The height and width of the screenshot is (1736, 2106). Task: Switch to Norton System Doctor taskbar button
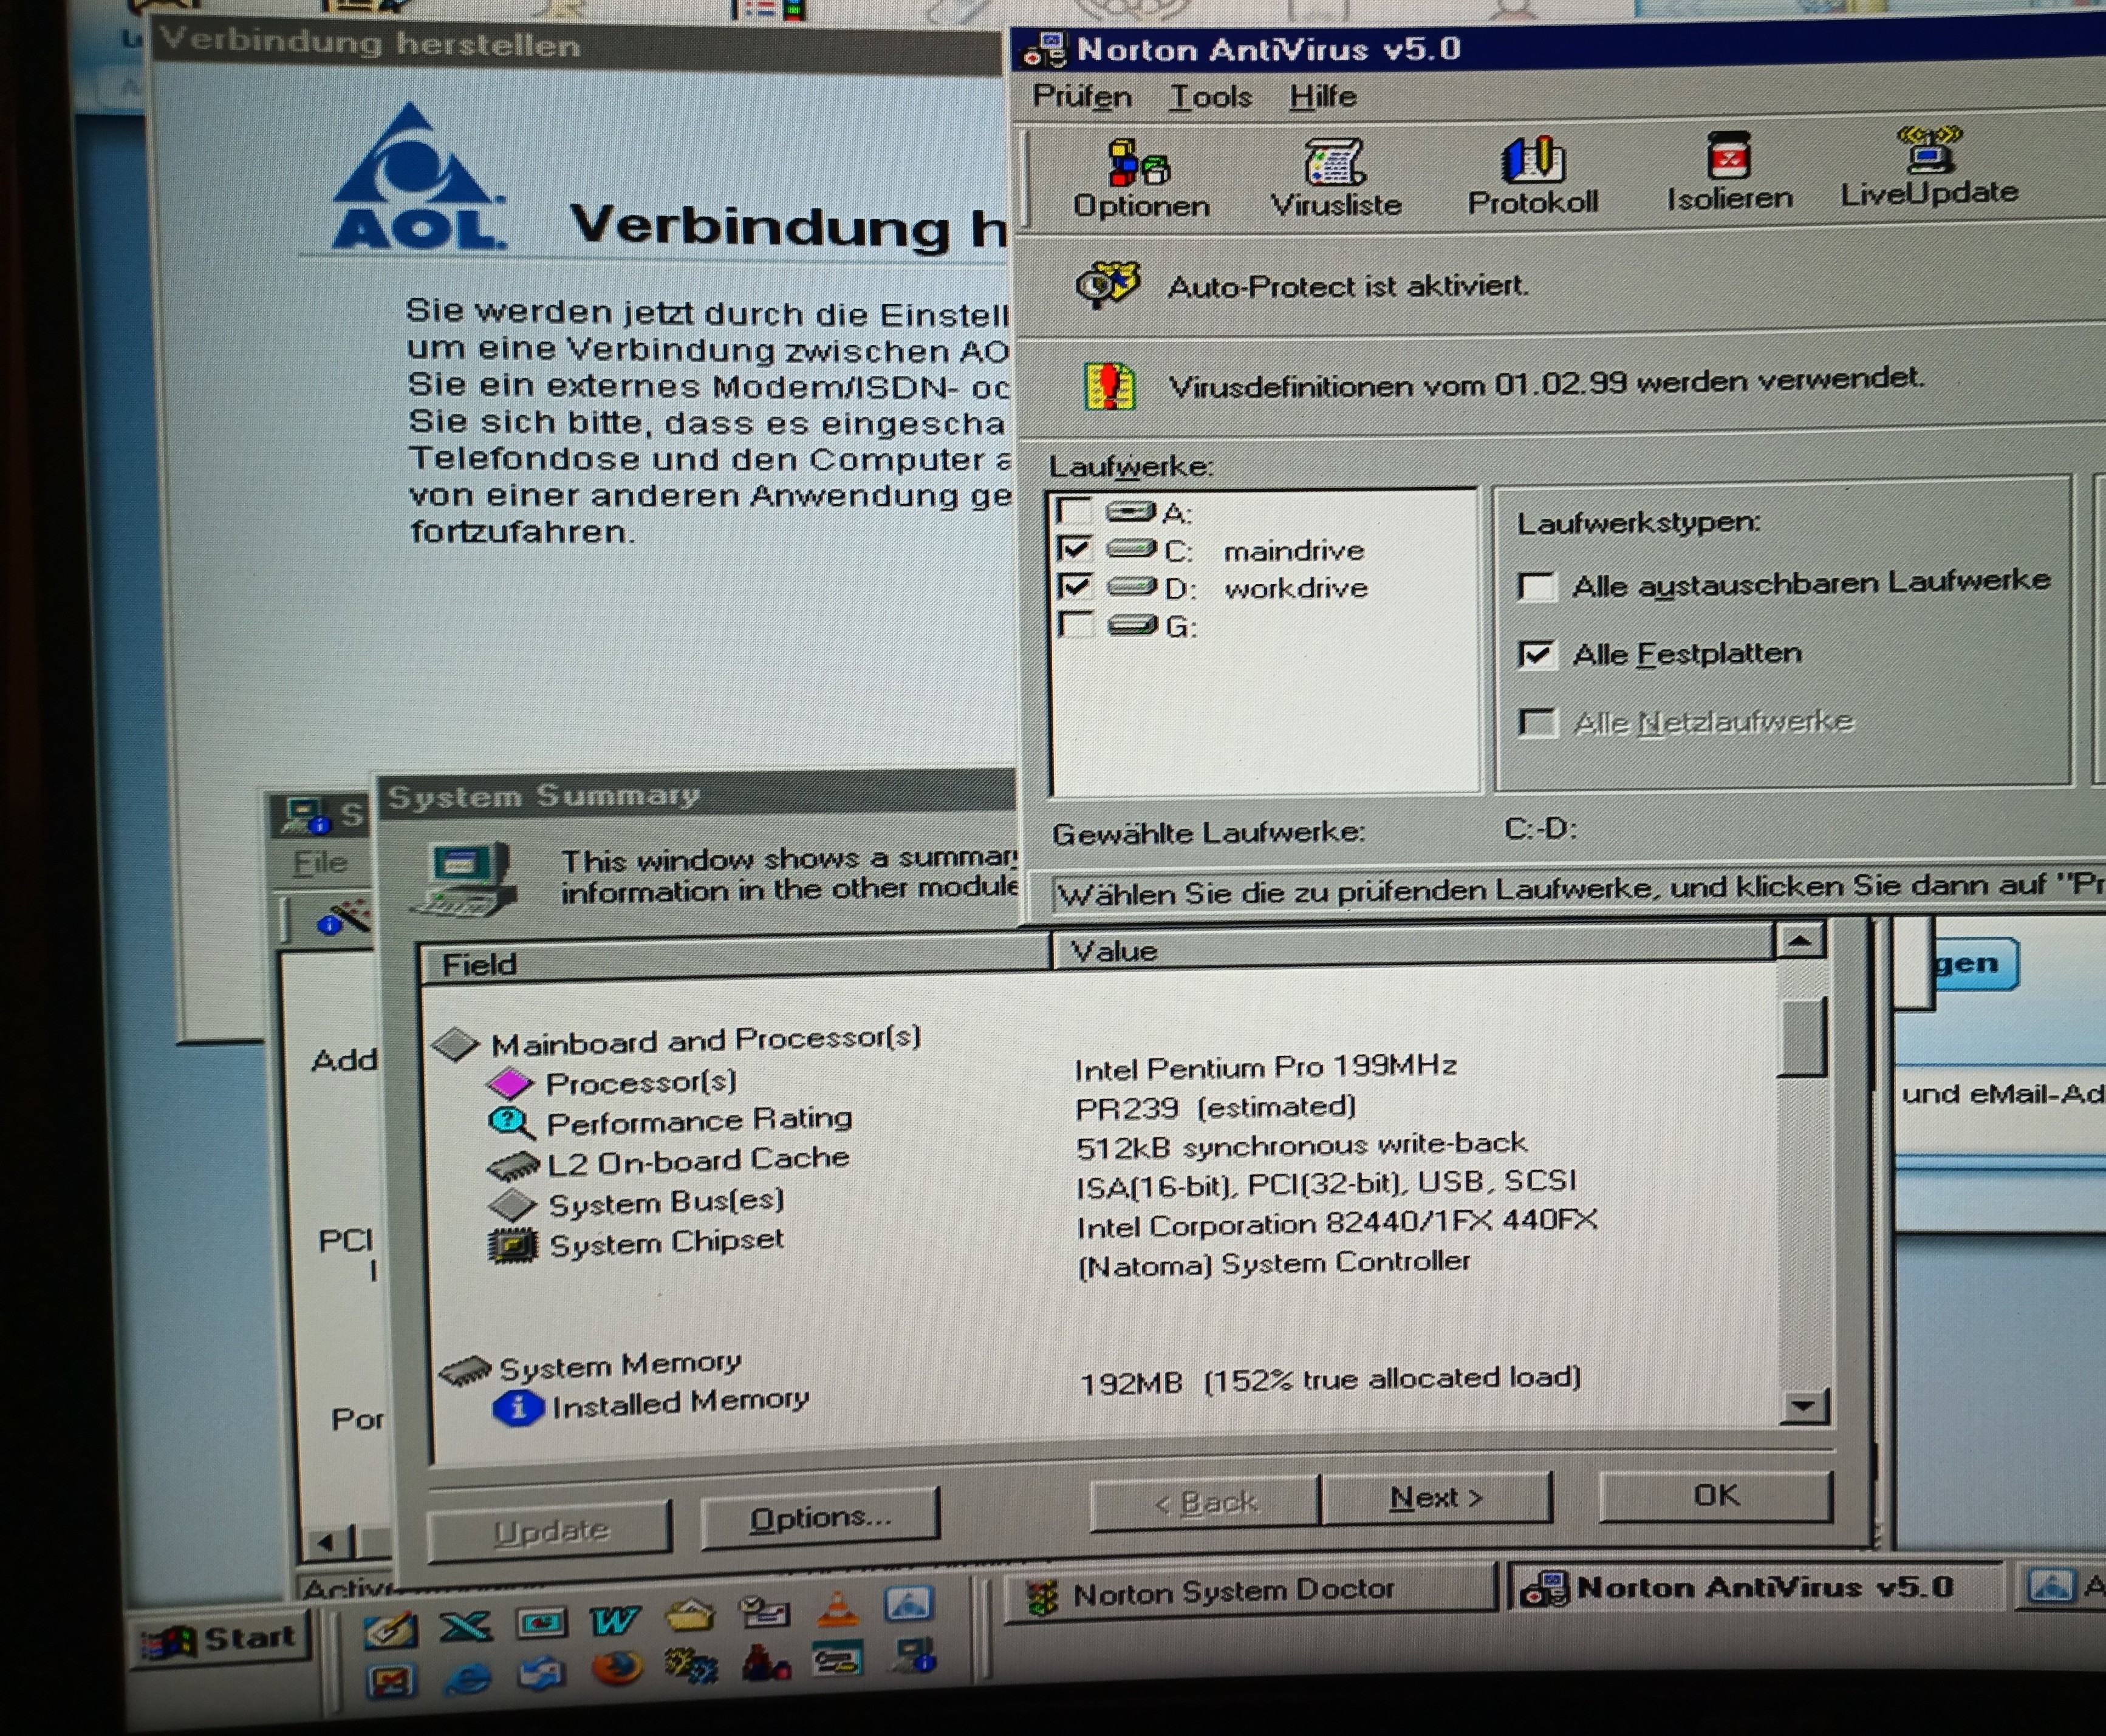pos(1251,1592)
